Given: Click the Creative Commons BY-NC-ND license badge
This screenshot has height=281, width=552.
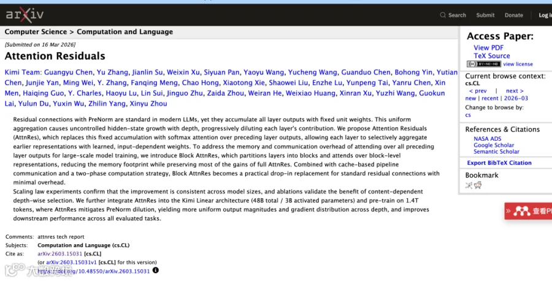Looking at the screenshot, I should [x=484, y=64].
